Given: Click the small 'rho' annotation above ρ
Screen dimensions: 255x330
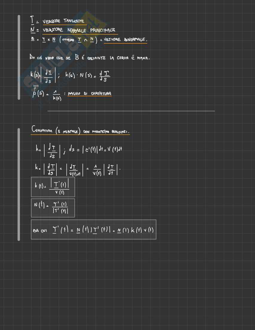Looking at the screenshot, I should pos(36,86).
